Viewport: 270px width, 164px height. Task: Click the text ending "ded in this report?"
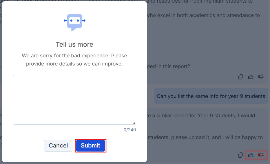pyautogui.click(x=169, y=66)
